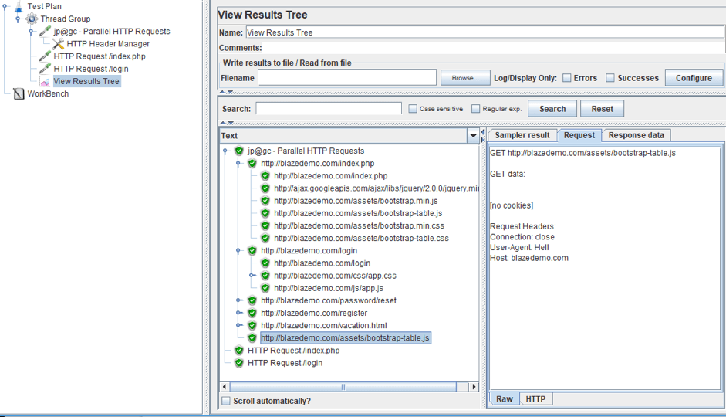Click the HTTP Request /login pipette icon in test plan

[45, 69]
